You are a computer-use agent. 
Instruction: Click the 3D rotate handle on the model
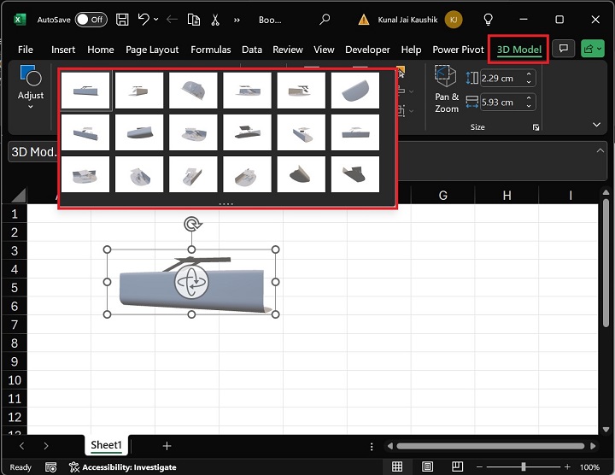[192, 282]
